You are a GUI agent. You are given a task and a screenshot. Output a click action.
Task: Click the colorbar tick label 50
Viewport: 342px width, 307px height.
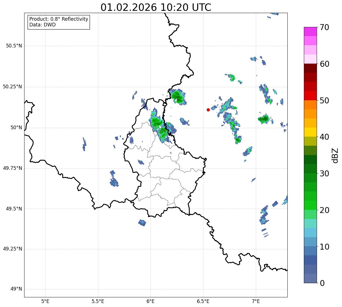coord(324,101)
